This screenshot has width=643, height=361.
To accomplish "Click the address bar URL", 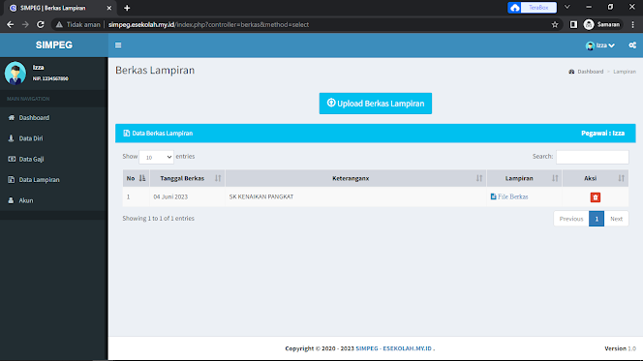I will [208, 24].
